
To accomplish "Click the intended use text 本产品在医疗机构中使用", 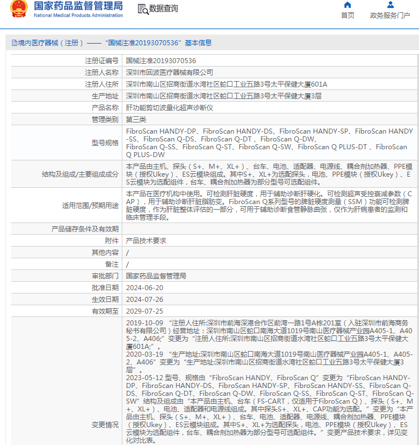I will (269, 206).
